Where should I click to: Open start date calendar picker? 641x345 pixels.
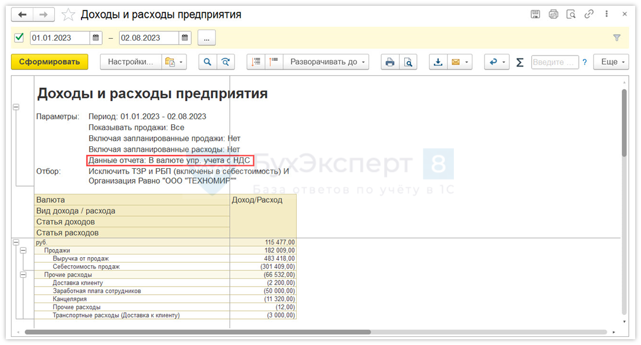(96, 38)
